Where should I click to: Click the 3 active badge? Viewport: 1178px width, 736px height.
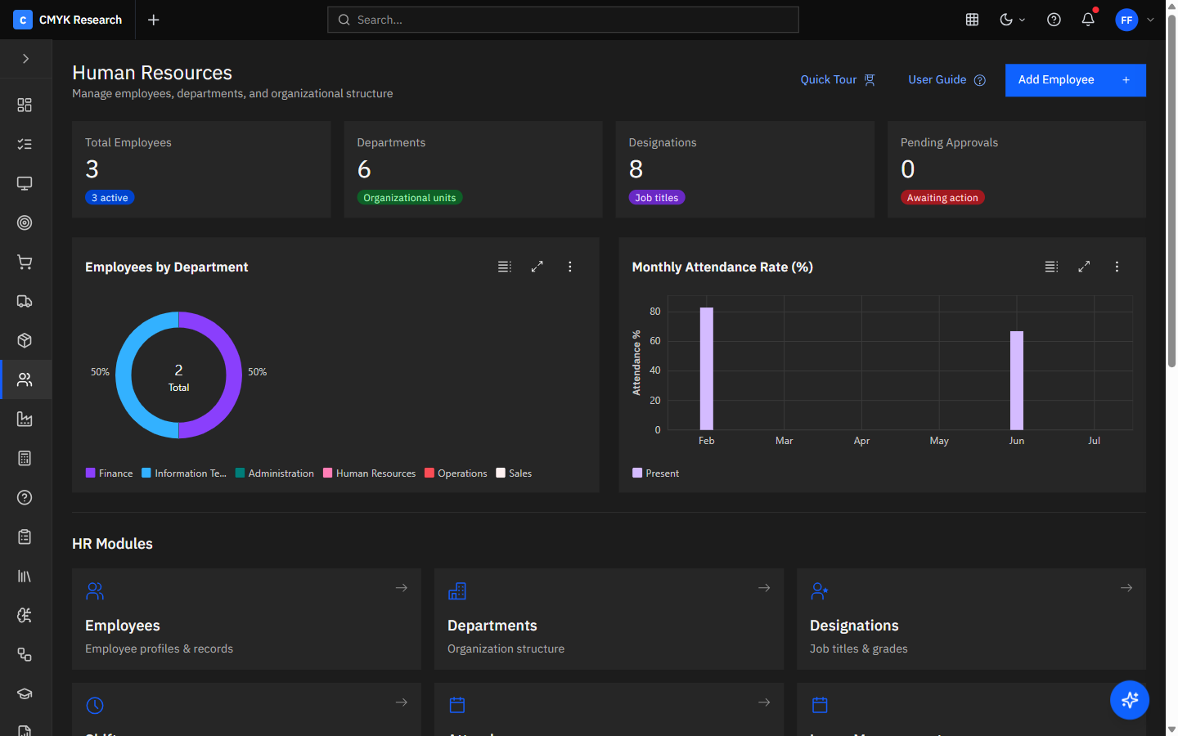click(x=110, y=198)
